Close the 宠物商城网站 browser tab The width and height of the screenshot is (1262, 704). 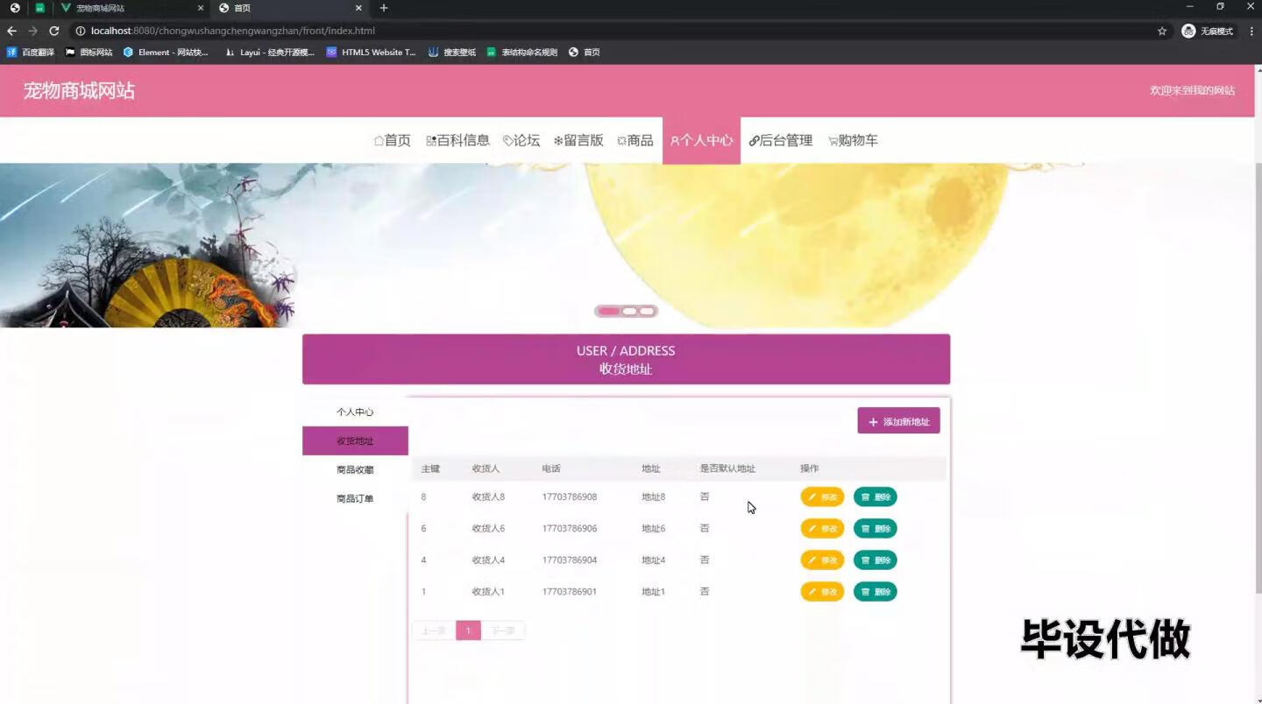click(201, 8)
